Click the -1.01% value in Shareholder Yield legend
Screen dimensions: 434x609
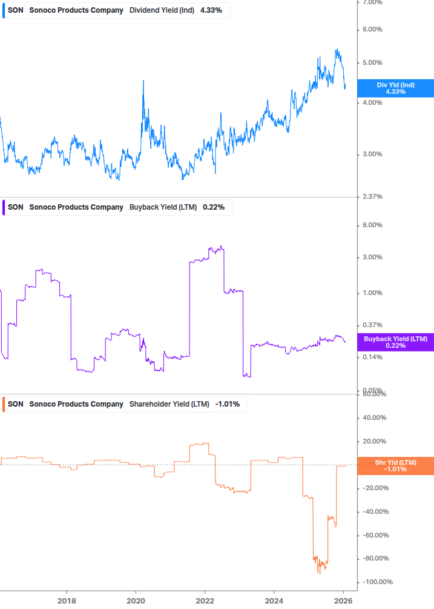(x=227, y=404)
